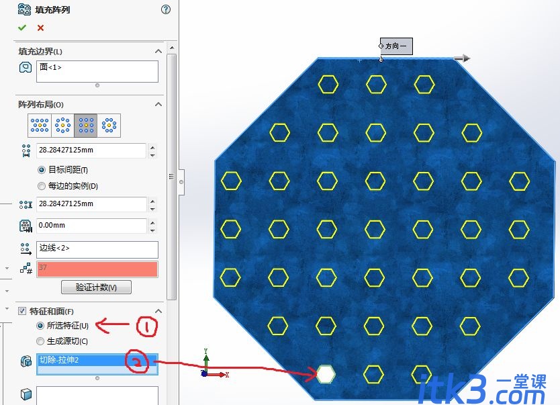Screen dimensions: 560x405
Task: Click the first 28.28427125mm spacing field
Action: point(91,150)
